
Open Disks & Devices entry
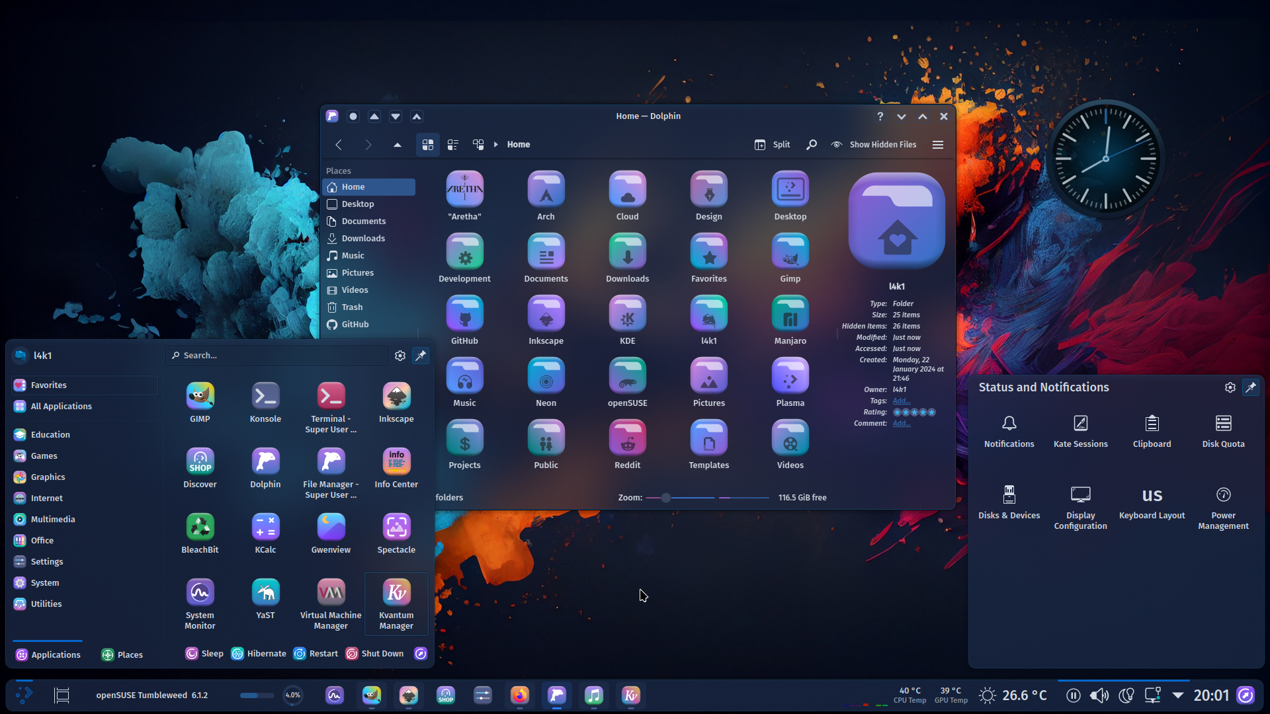[x=1009, y=502]
